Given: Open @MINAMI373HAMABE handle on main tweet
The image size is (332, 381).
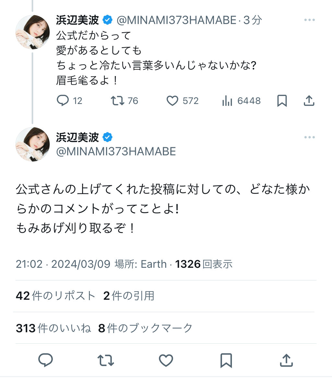Looking at the screenshot, I should pyautogui.click(x=116, y=151).
